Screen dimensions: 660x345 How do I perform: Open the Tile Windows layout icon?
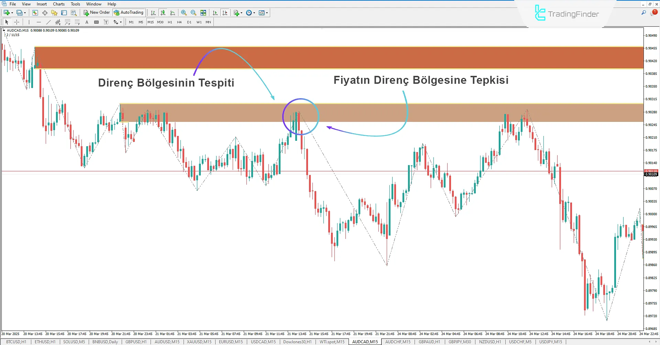coord(203,13)
